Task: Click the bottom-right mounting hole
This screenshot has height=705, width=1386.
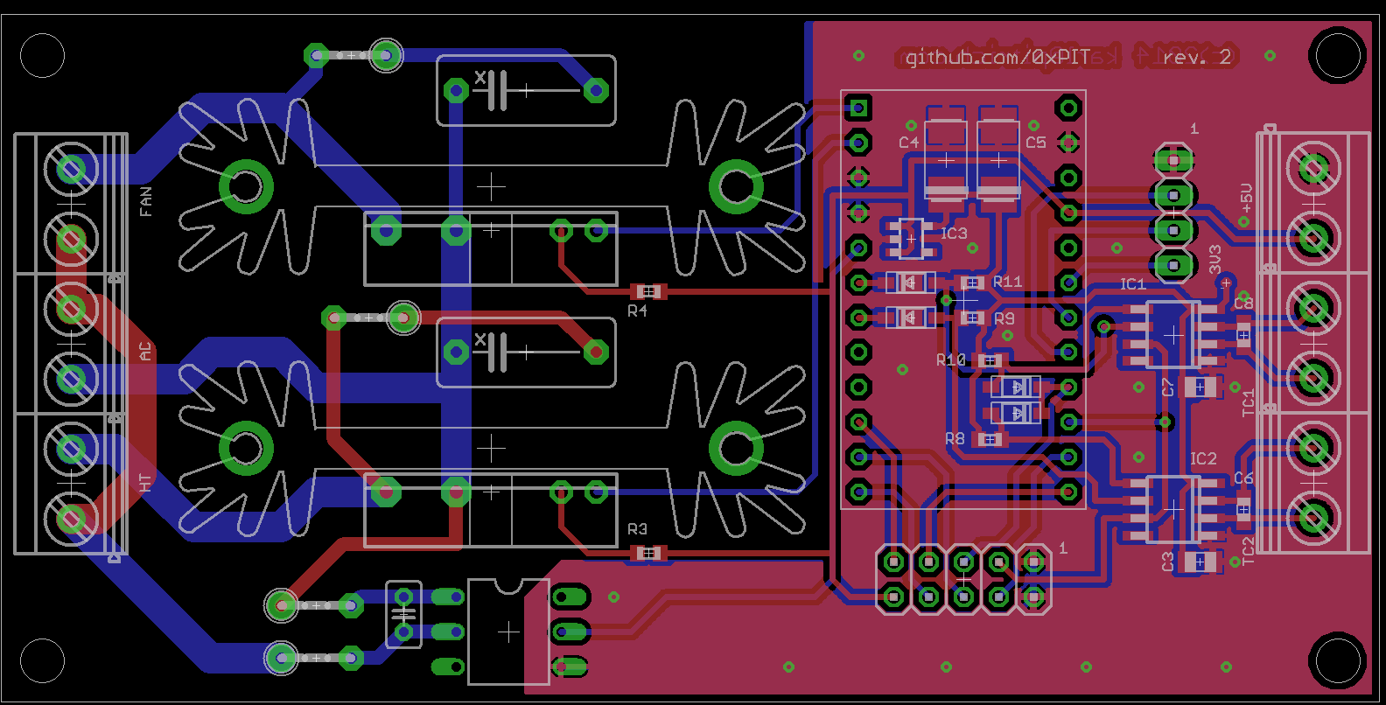Action: (1338, 660)
